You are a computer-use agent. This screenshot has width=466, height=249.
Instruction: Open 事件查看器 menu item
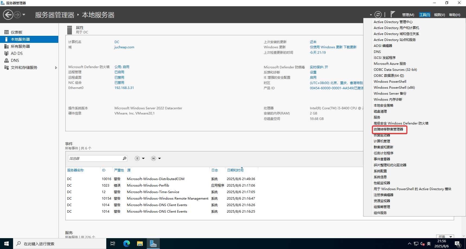pyautogui.click(x=382, y=159)
